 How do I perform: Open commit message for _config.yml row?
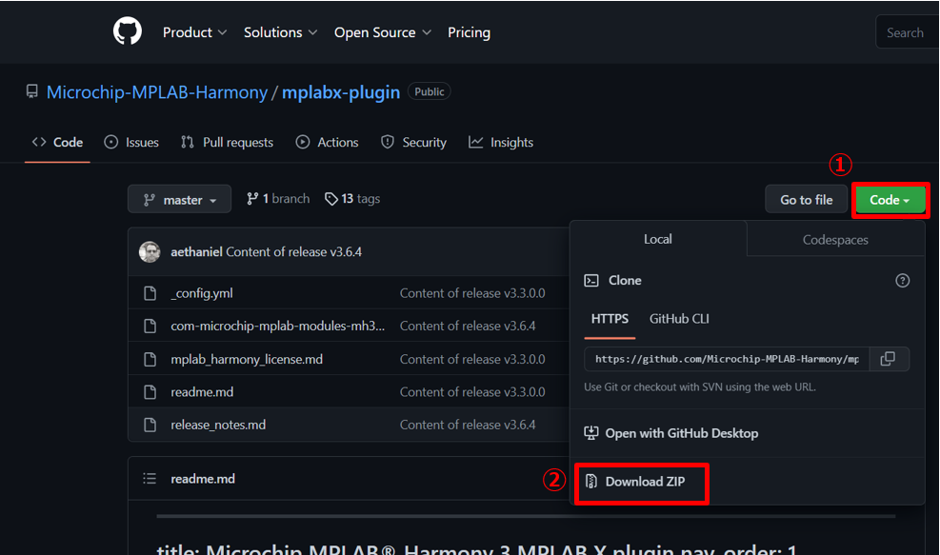[472, 293]
